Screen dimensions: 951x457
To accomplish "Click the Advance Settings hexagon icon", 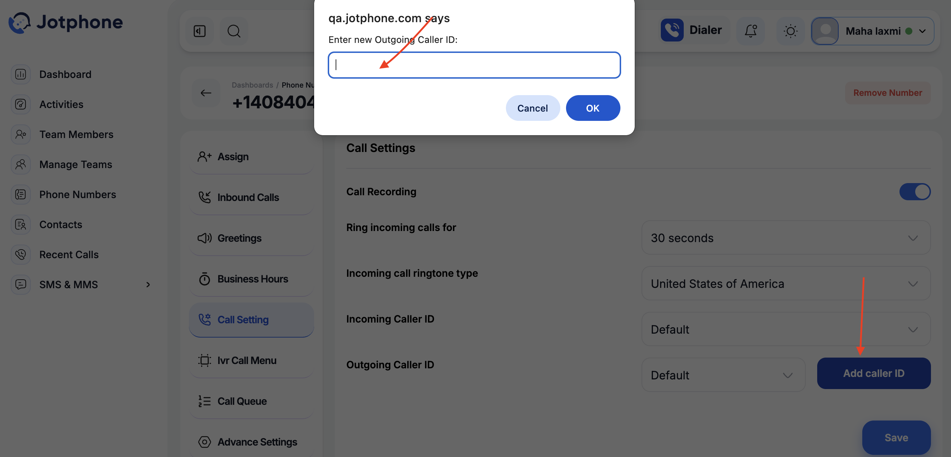I will (x=205, y=442).
